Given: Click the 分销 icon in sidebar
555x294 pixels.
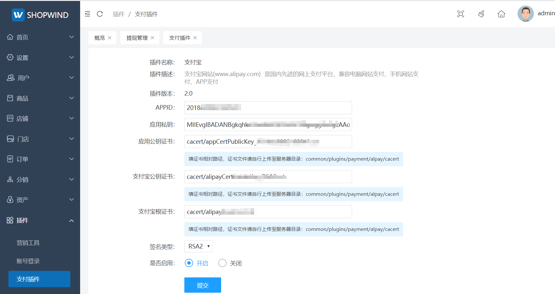Looking at the screenshot, I should (x=10, y=179).
